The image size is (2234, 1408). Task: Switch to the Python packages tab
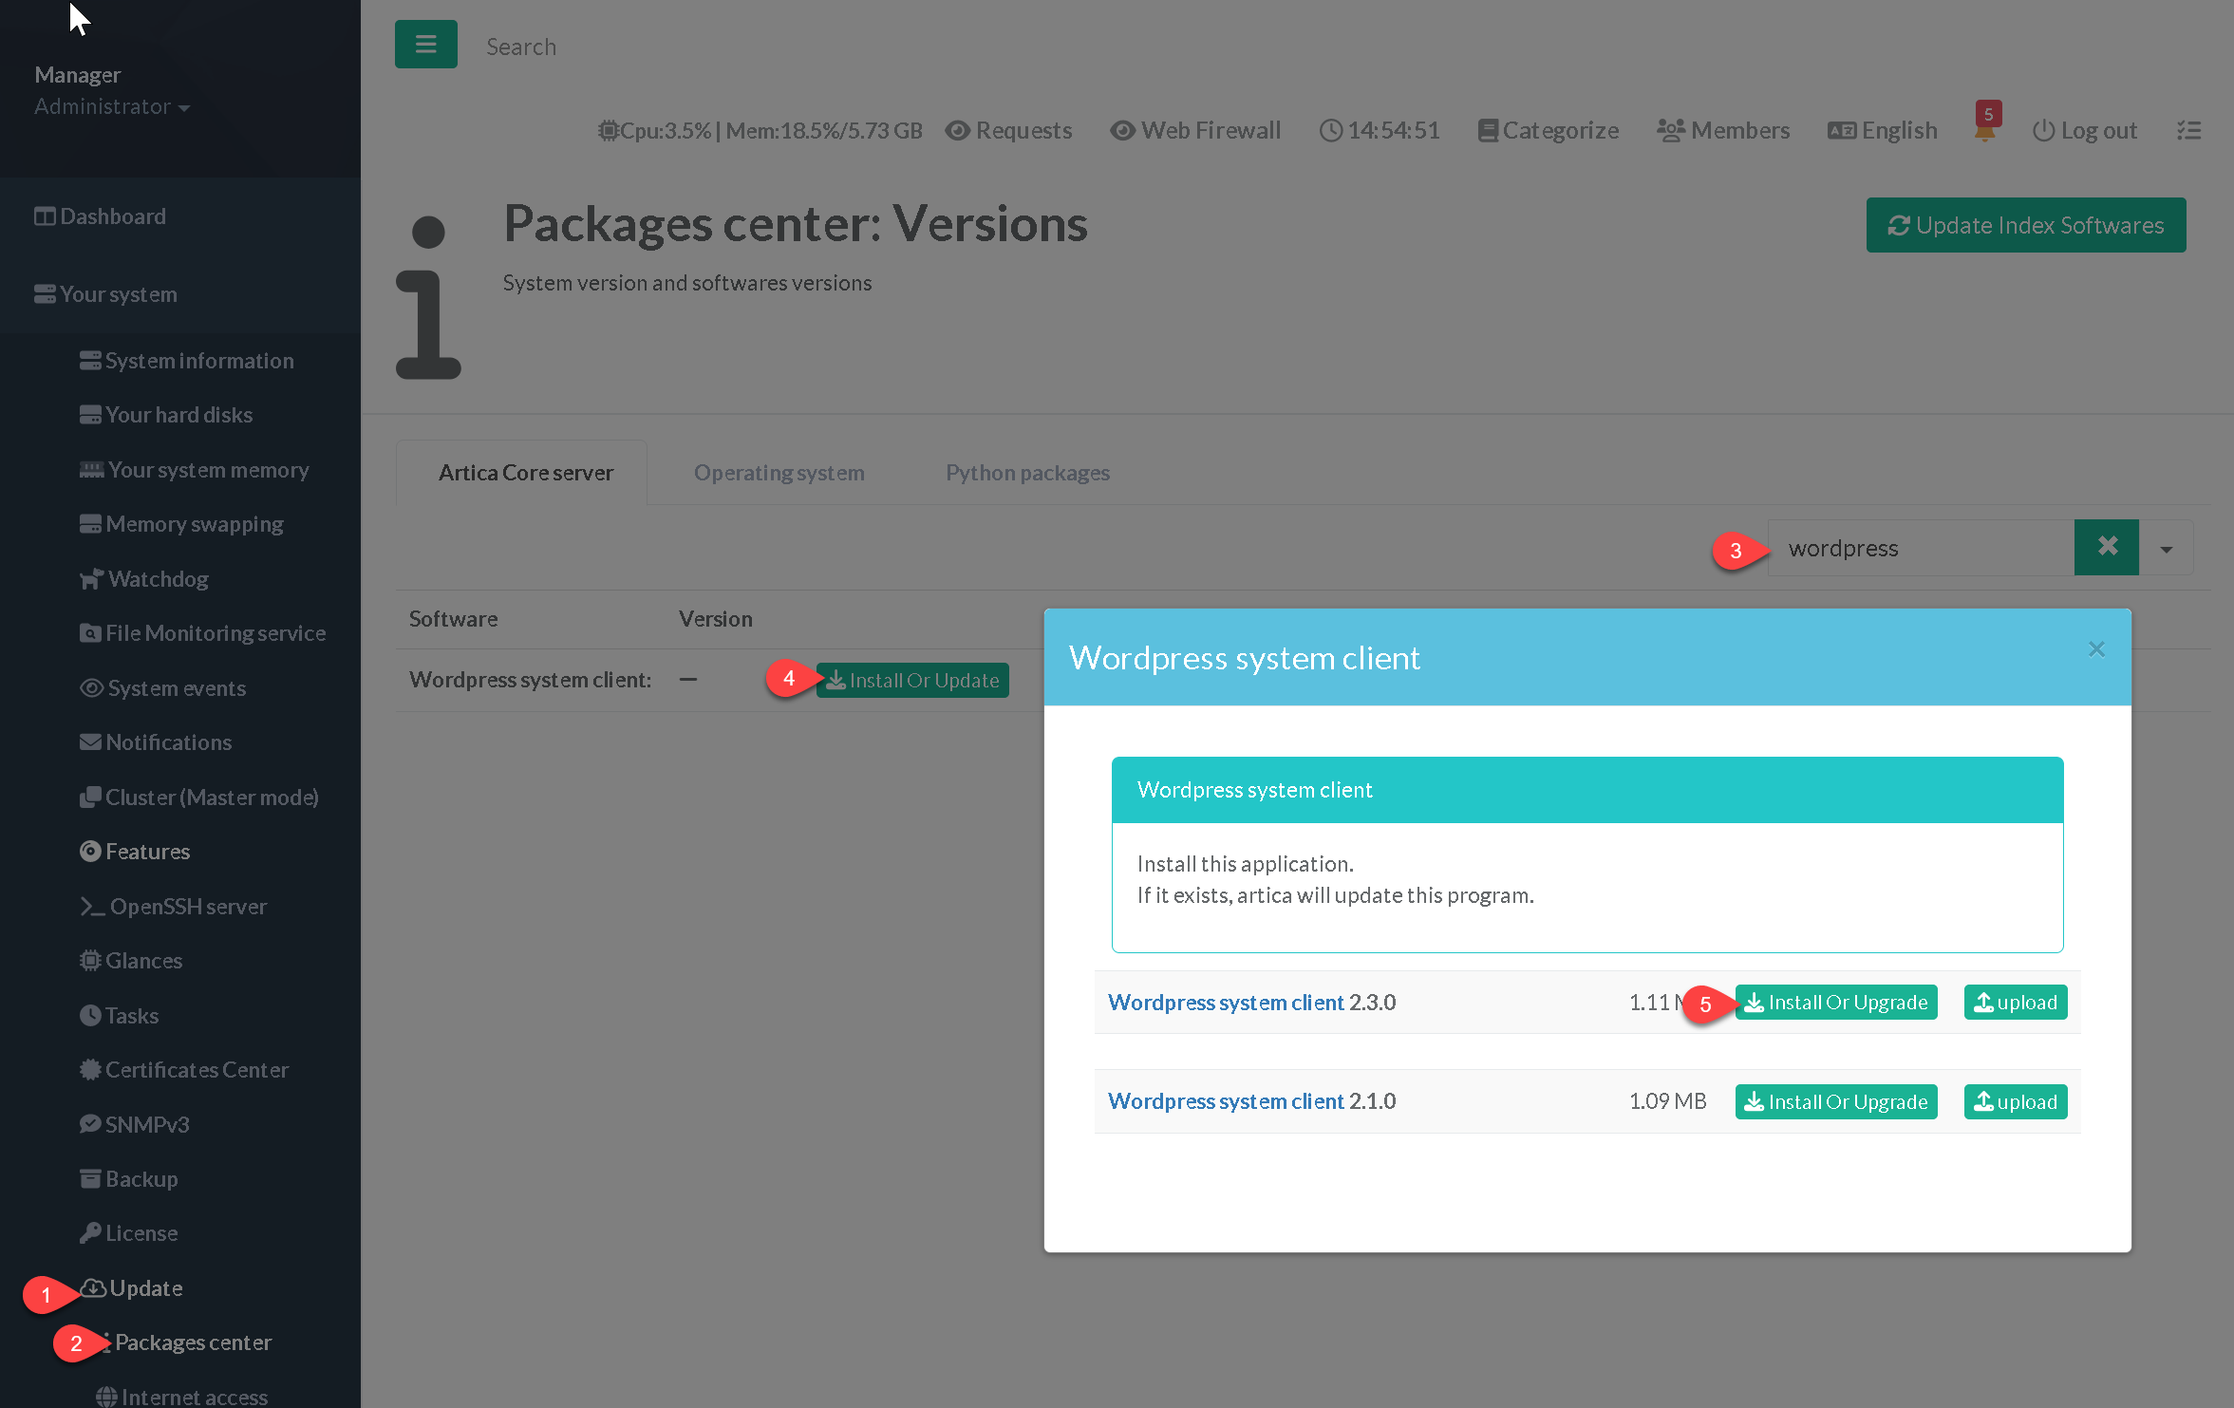coord(1026,473)
